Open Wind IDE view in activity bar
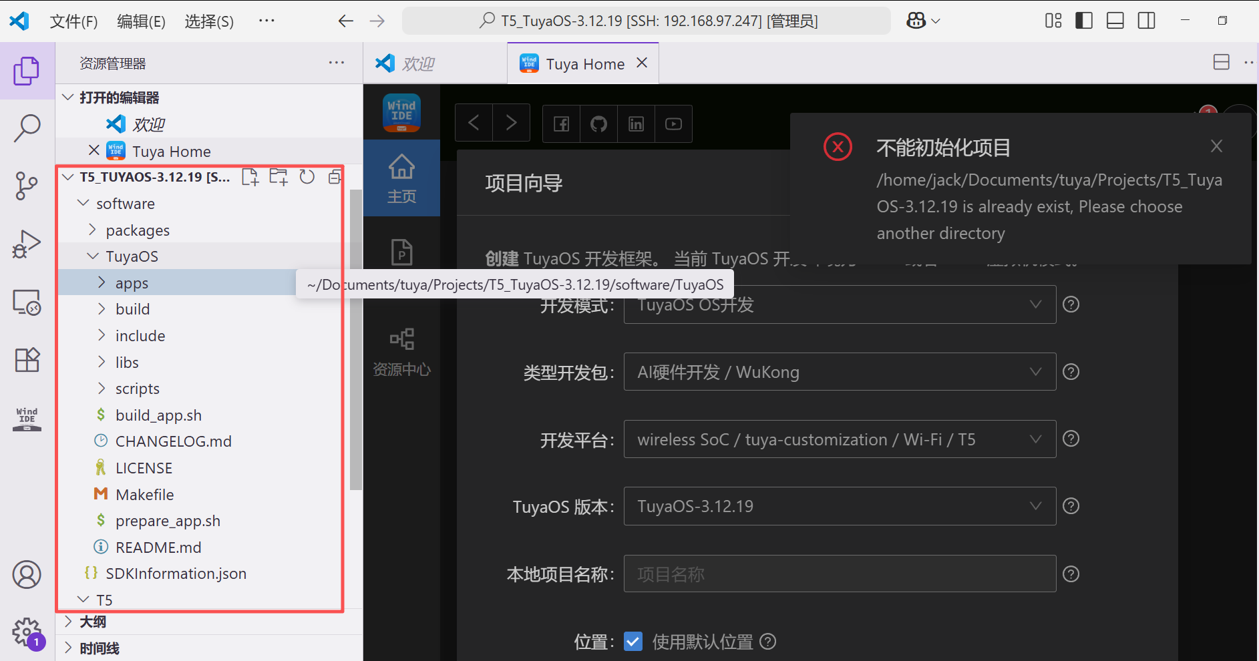The height and width of the screenshot is (661, 1259). click(27, 419)
